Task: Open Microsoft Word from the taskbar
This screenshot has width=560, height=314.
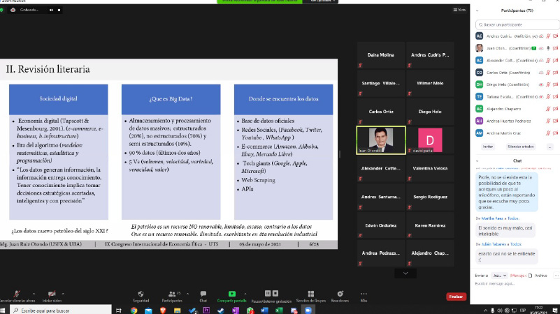Action: click(x=264, y=311)
